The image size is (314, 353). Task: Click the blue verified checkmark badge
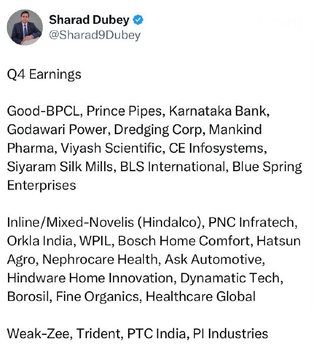138,20
